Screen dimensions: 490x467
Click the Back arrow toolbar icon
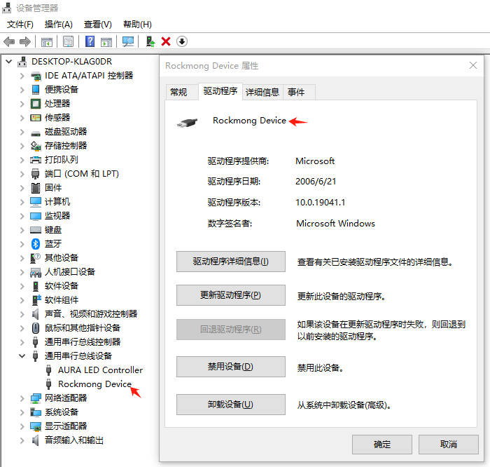pos(9,41)
